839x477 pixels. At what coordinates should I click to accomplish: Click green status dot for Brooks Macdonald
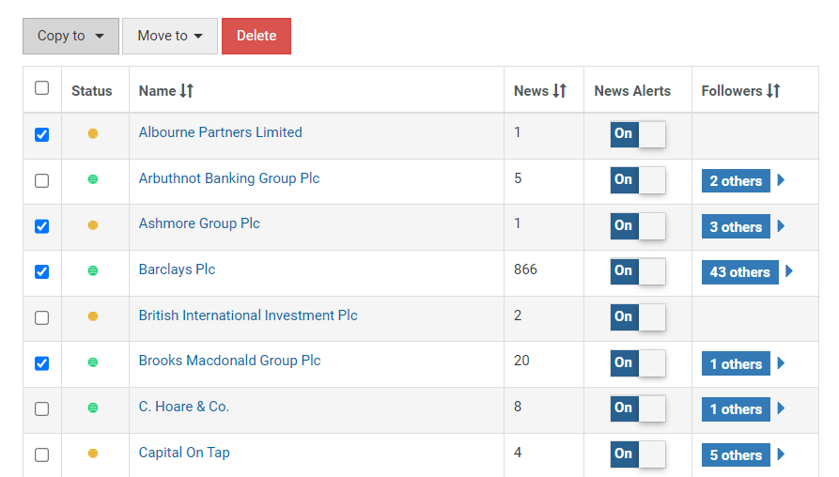[93, 362]
